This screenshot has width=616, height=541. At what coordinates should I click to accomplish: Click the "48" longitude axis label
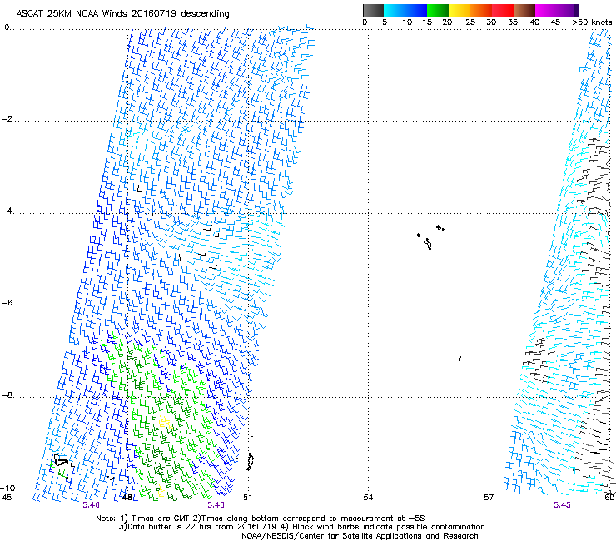(127, 498)
